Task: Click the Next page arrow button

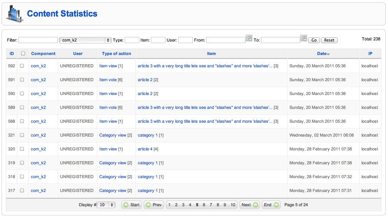Action: 250,205
